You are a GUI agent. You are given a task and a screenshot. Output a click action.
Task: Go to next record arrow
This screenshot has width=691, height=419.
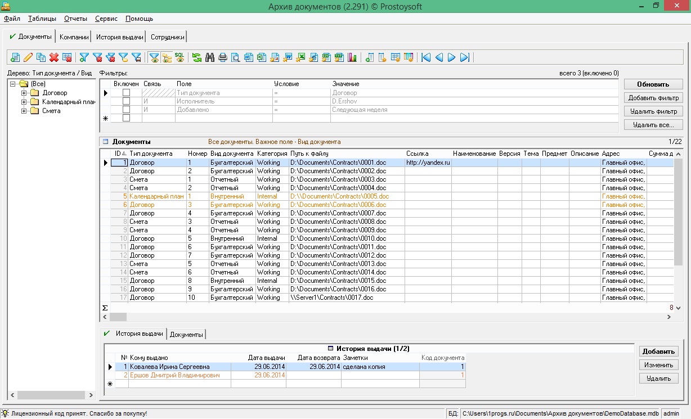[x=451, y=57]
